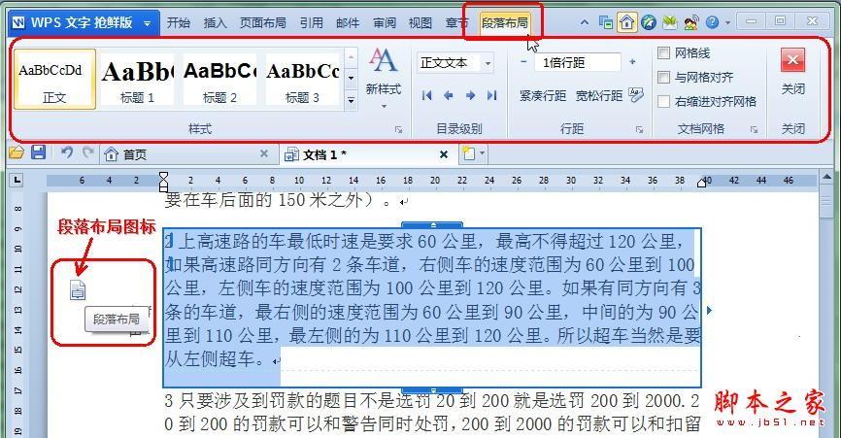Open the 页面布局 tab
Screen dimensions: 841x438
pyautogui.click(x=263, y=23)
